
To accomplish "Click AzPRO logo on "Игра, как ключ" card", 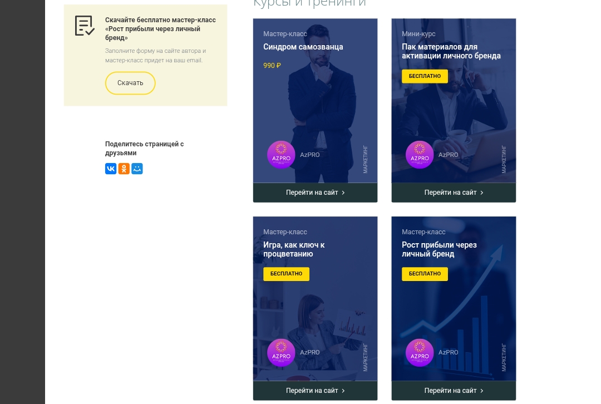I will tap(281, 353).
